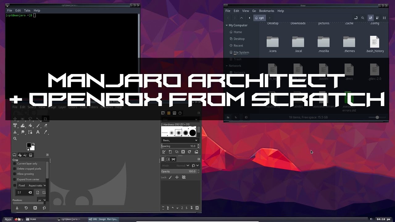This screenshot has width=395, height=222.
Task: Select the Move tool in GIMP toolbox
Action: click(x=15, y=119)
